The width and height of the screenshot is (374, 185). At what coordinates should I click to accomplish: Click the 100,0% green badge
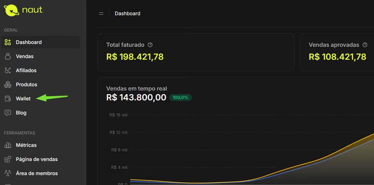coord(181,97)
